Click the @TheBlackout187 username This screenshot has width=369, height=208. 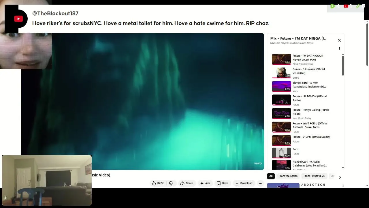(x=55, y=13)
